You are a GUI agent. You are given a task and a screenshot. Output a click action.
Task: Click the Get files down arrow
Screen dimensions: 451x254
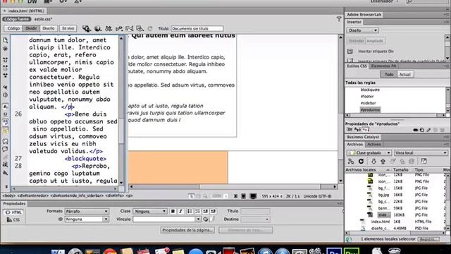[x=373, y=162]
